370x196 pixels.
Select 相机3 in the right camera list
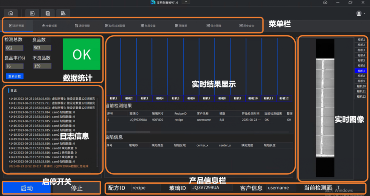[x=361, y=50]
